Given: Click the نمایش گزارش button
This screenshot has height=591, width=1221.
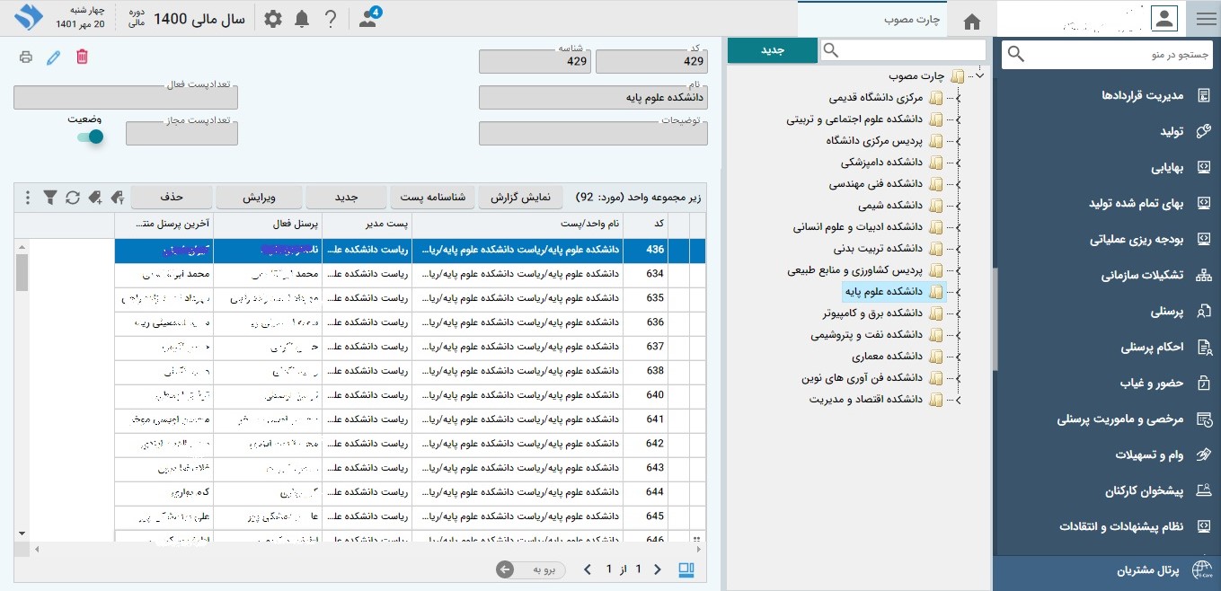Looking at the screenshot, I should tap(519, 197).
